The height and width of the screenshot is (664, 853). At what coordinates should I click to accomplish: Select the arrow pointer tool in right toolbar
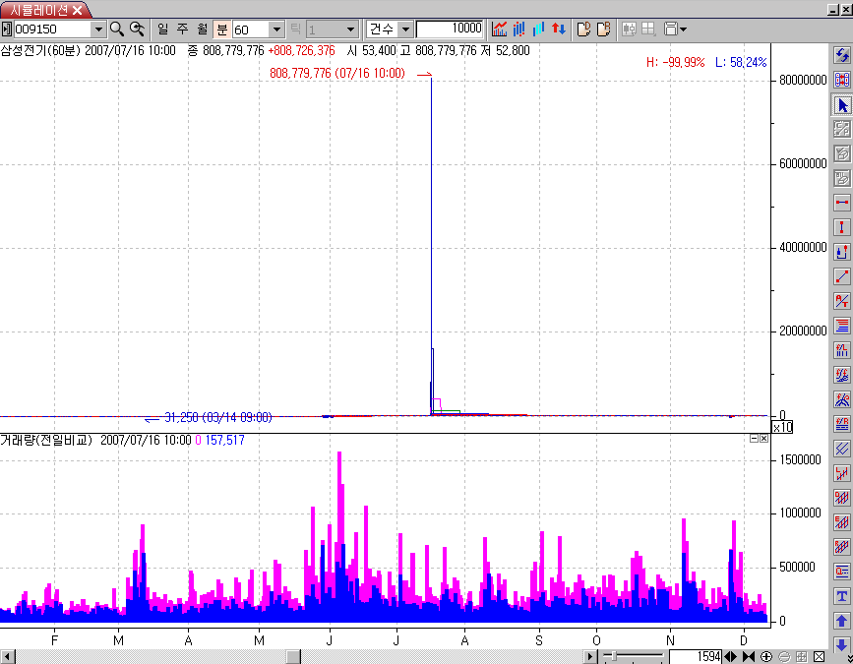coord(841,105)
